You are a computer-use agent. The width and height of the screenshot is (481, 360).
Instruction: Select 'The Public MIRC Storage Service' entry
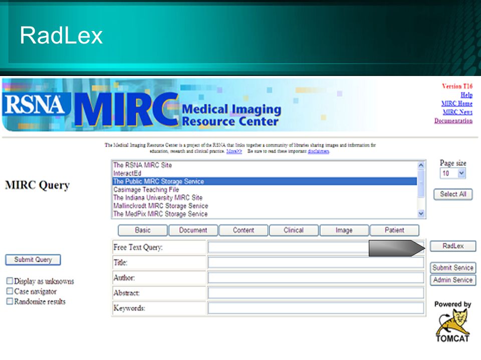point(265,181)
